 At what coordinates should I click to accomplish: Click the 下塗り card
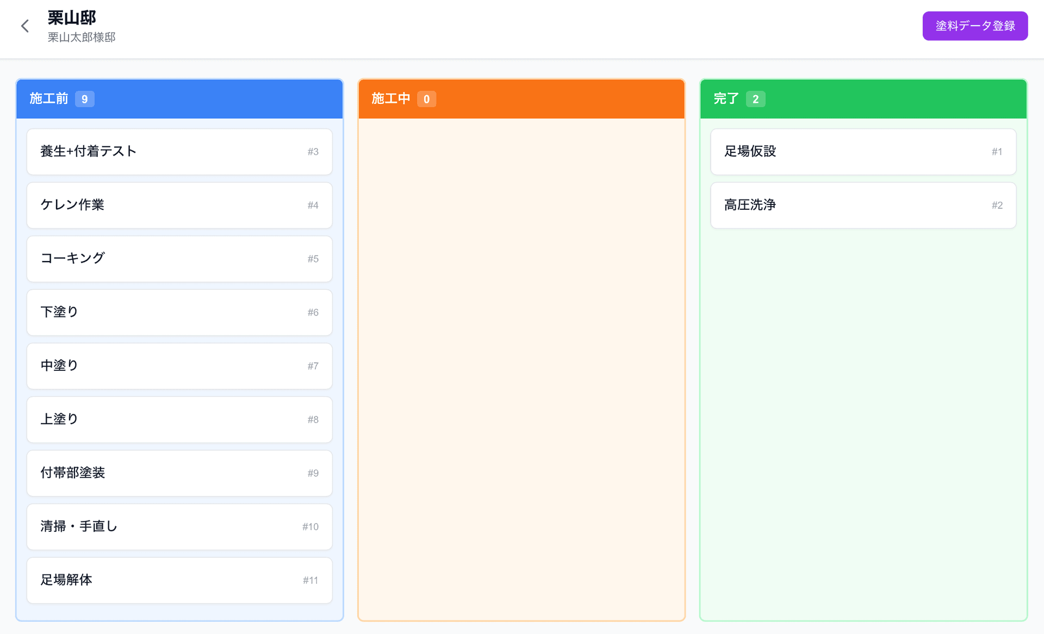pyautogui.click(x=179, y=312)
